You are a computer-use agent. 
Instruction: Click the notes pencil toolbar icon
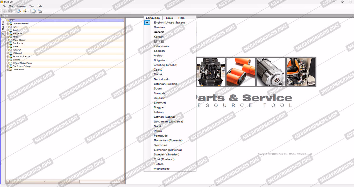click(25, 11)
